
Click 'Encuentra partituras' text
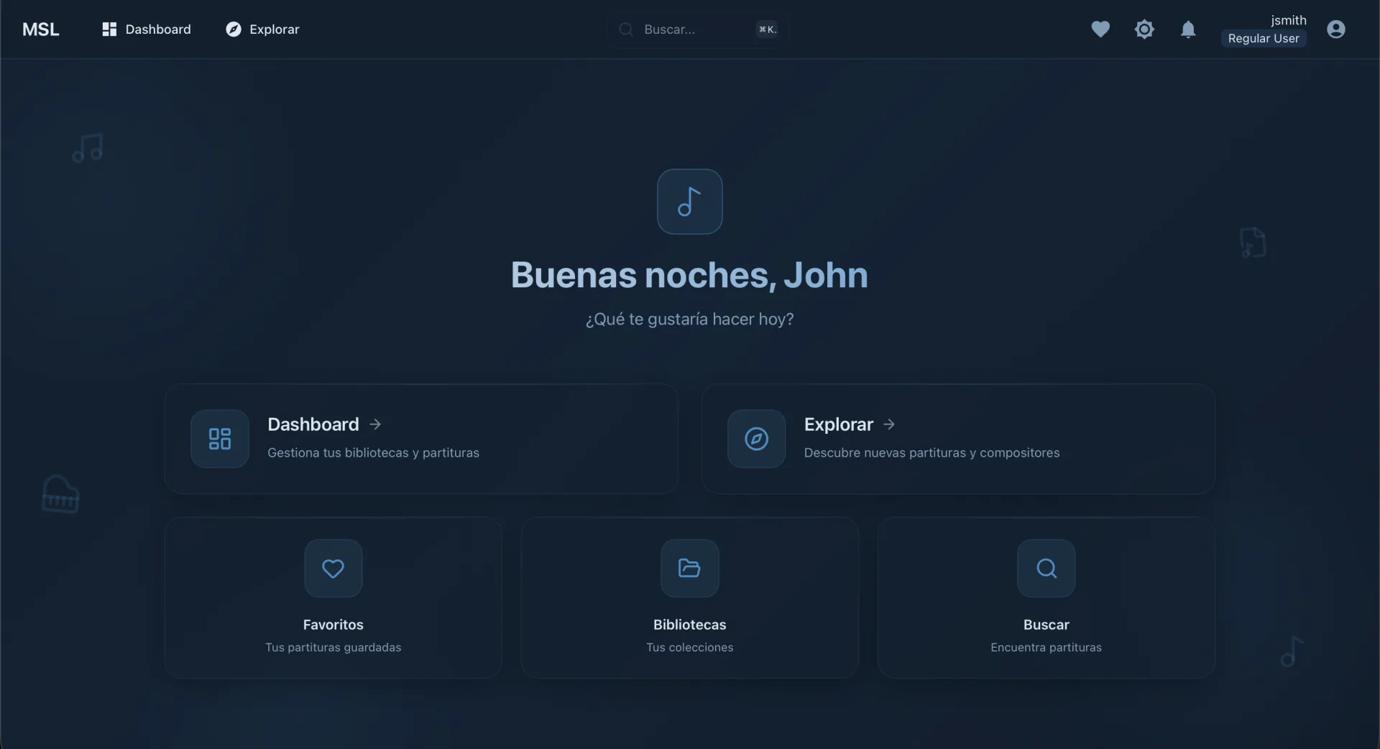point(1046,648)
